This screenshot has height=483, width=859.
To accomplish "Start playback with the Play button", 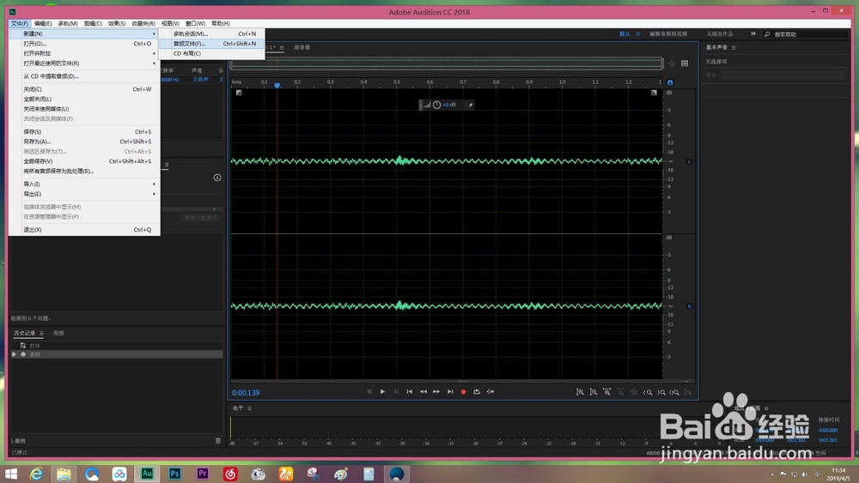I will [x=382, y=392].
